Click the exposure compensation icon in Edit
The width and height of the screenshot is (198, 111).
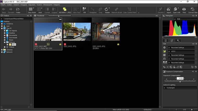pos(164,51)
